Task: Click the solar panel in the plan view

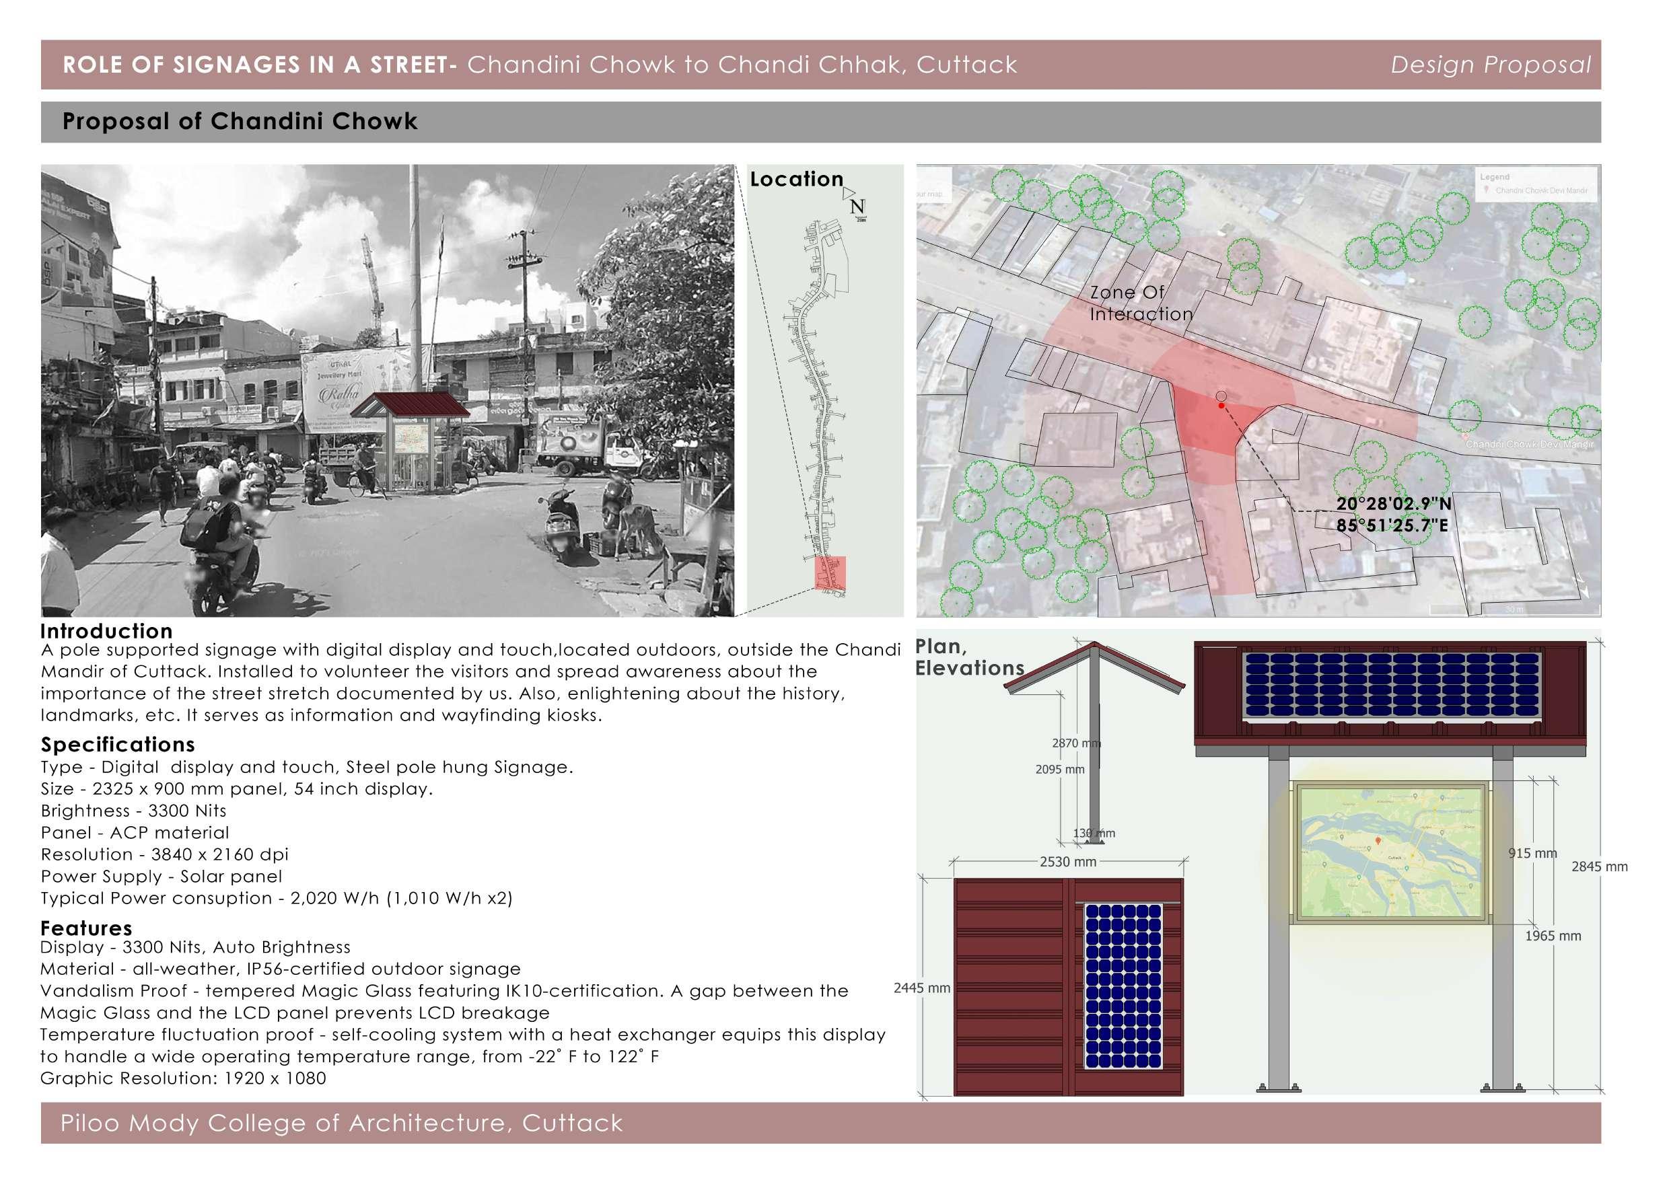Action: (x=1123, y=986)
